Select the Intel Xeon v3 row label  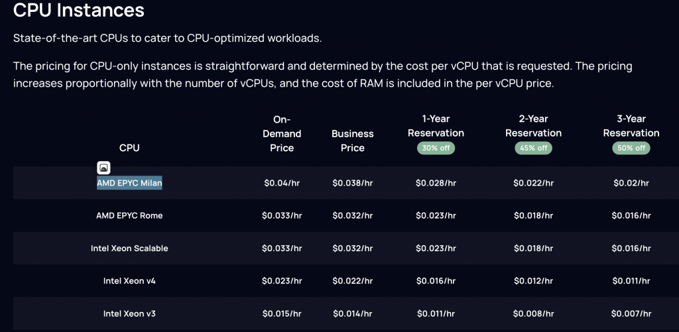(x=129, y=313)
